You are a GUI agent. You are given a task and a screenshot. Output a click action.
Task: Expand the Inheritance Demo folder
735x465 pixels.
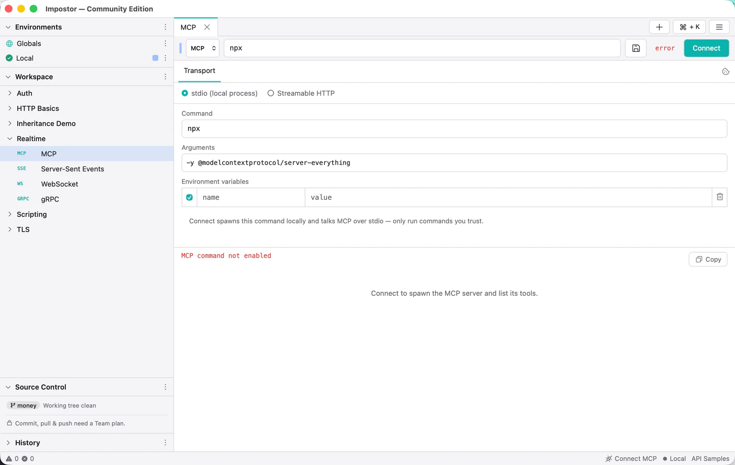pos(10,124)
